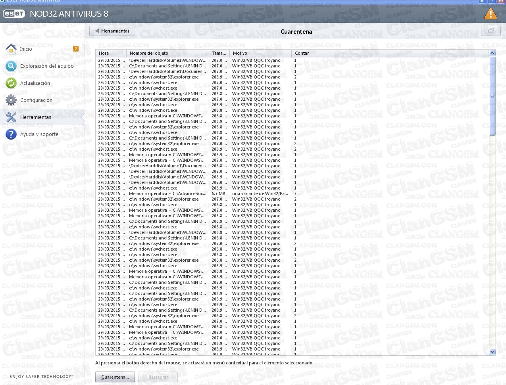Sort by Nombre del objeto column header
The image size is (506, 385).
tap(168, 53)
